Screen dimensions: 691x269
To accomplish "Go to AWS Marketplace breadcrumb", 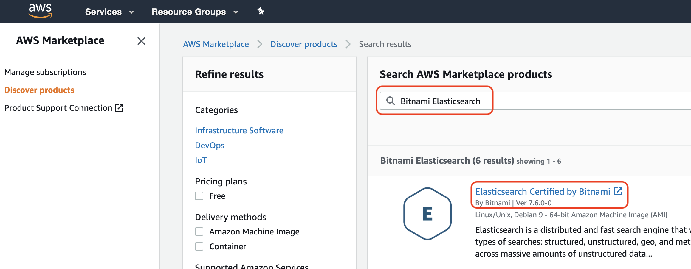I will pyautogui.click(x=216, y=44).
